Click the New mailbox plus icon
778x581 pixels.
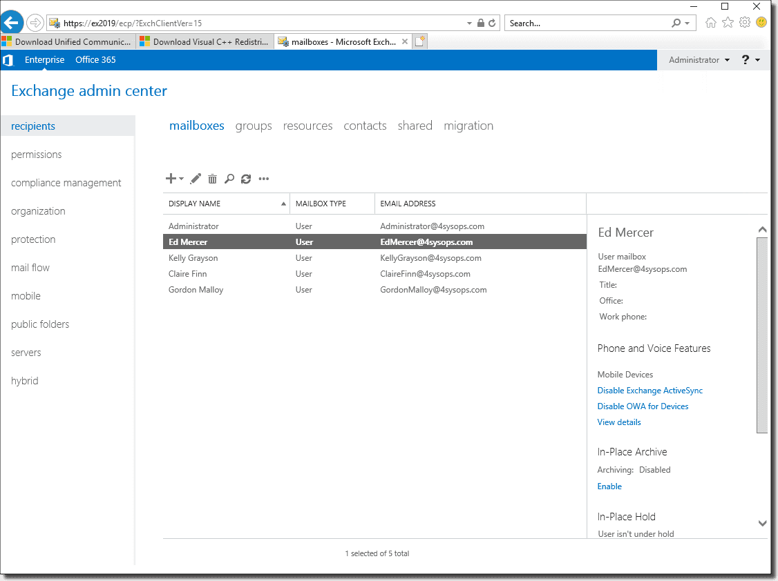pos(171,178)
